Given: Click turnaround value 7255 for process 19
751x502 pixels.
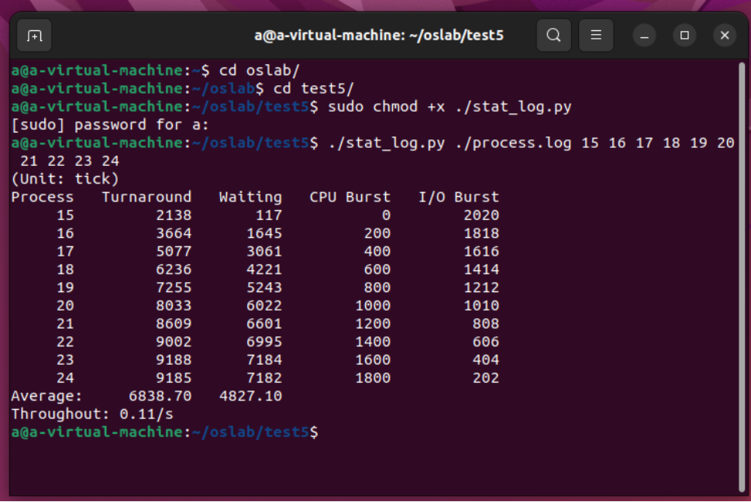Looking at the screenshot, I should coord(174,287).
